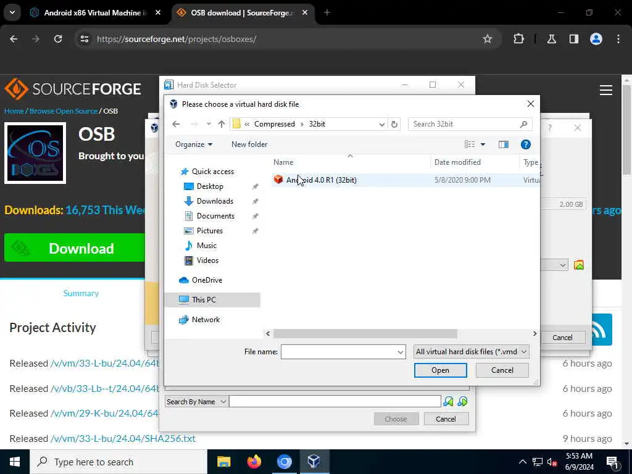Viewport: 632px width, 474px height.
Task: Go back in browser history
Action: coord(14,39)
